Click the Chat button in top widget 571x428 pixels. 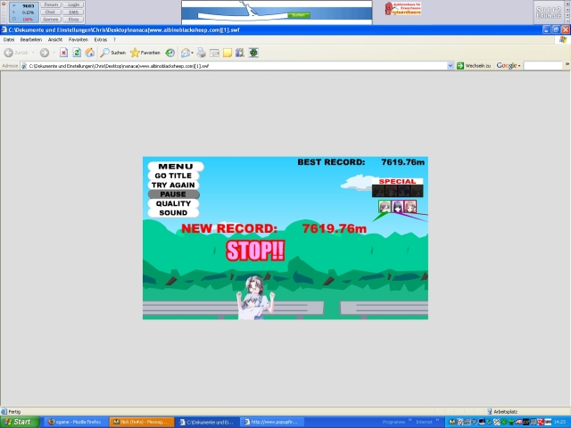click(x=51, y=12)
